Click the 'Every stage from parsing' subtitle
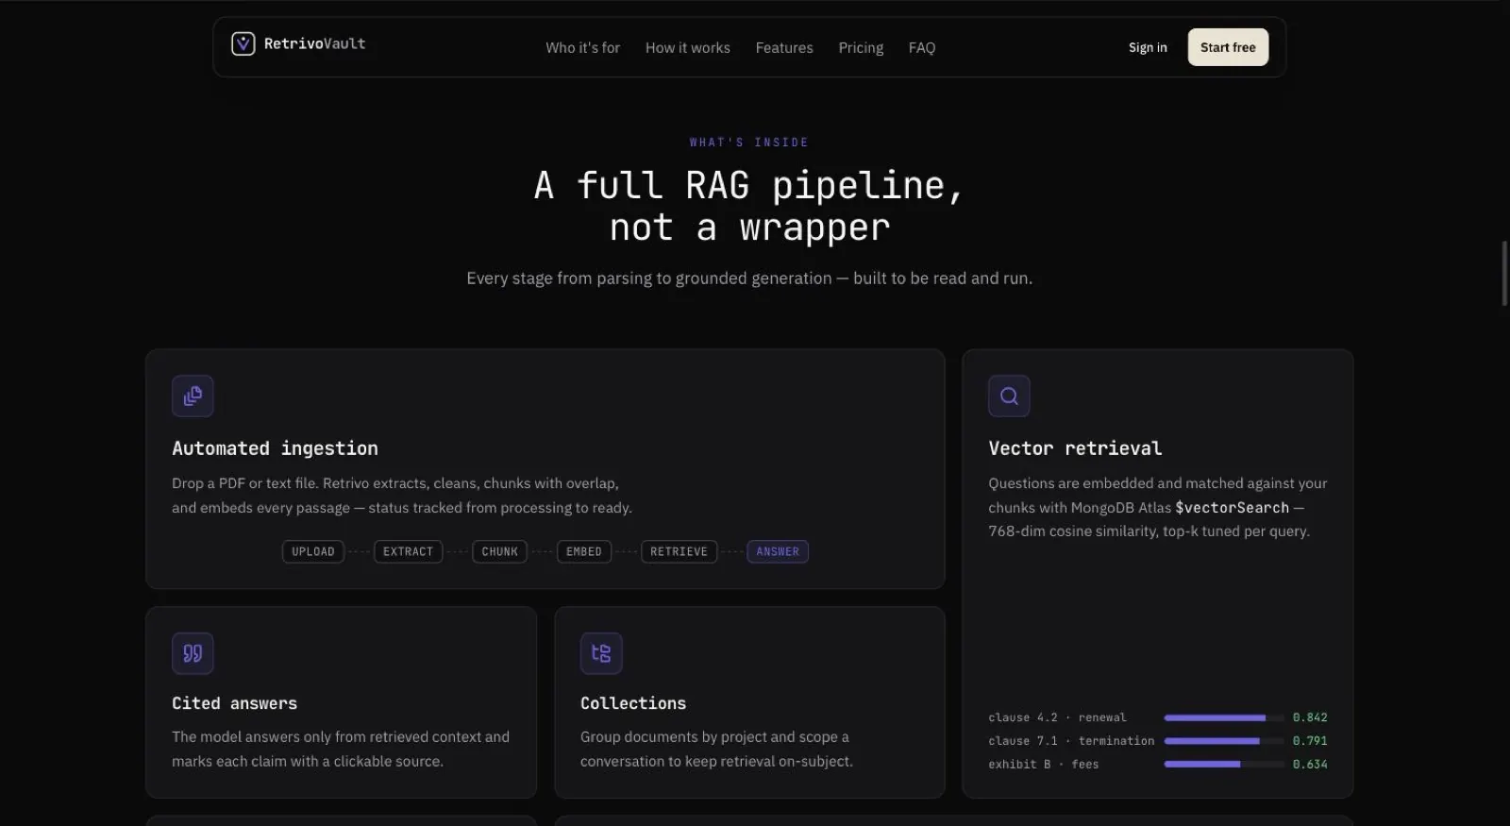Viewport: 1510px width, 826px height. (x=749, y=278)
